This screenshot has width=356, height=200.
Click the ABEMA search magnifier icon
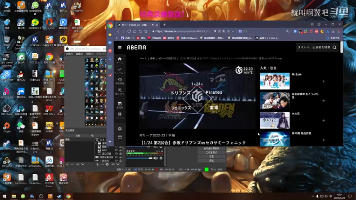point(335,48)
